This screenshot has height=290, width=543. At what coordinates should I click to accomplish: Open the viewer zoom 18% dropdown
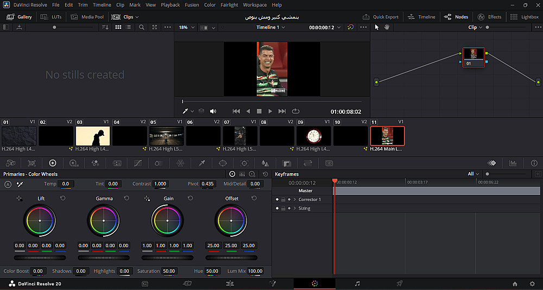pyautogui.click(x=186, y=27)
